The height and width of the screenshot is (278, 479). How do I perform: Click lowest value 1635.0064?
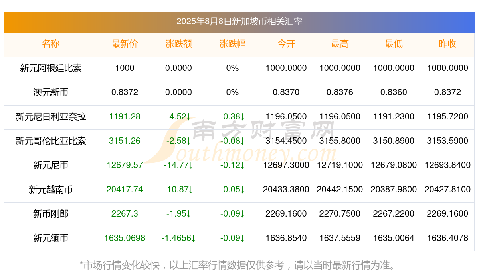click(394, 238)
